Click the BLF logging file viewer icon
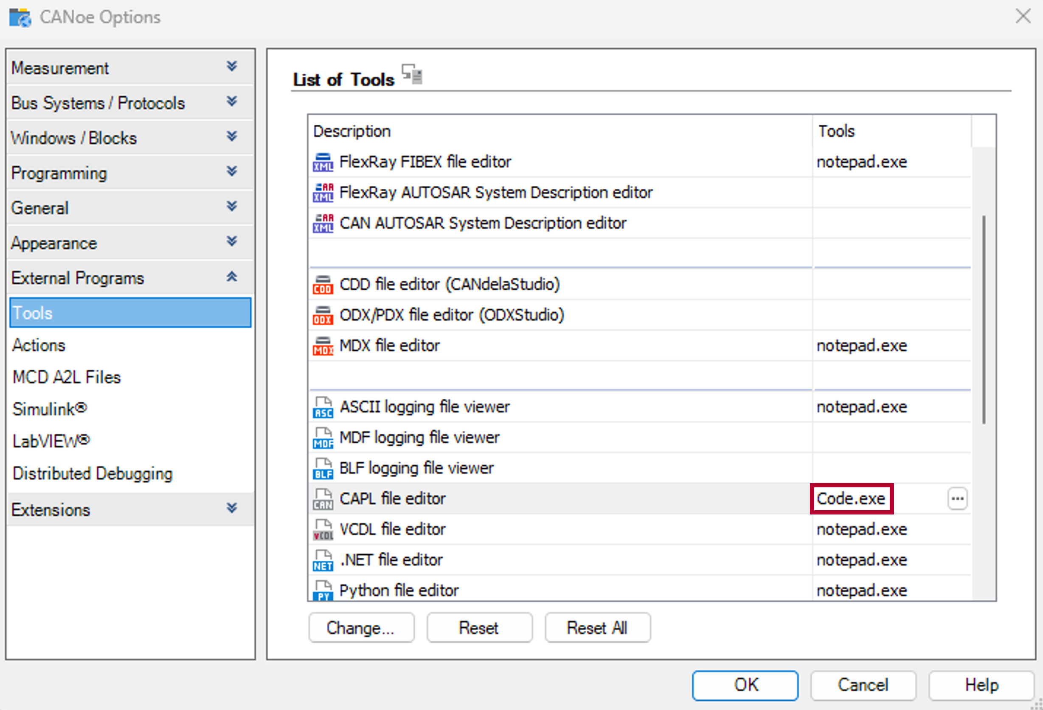 323,468
